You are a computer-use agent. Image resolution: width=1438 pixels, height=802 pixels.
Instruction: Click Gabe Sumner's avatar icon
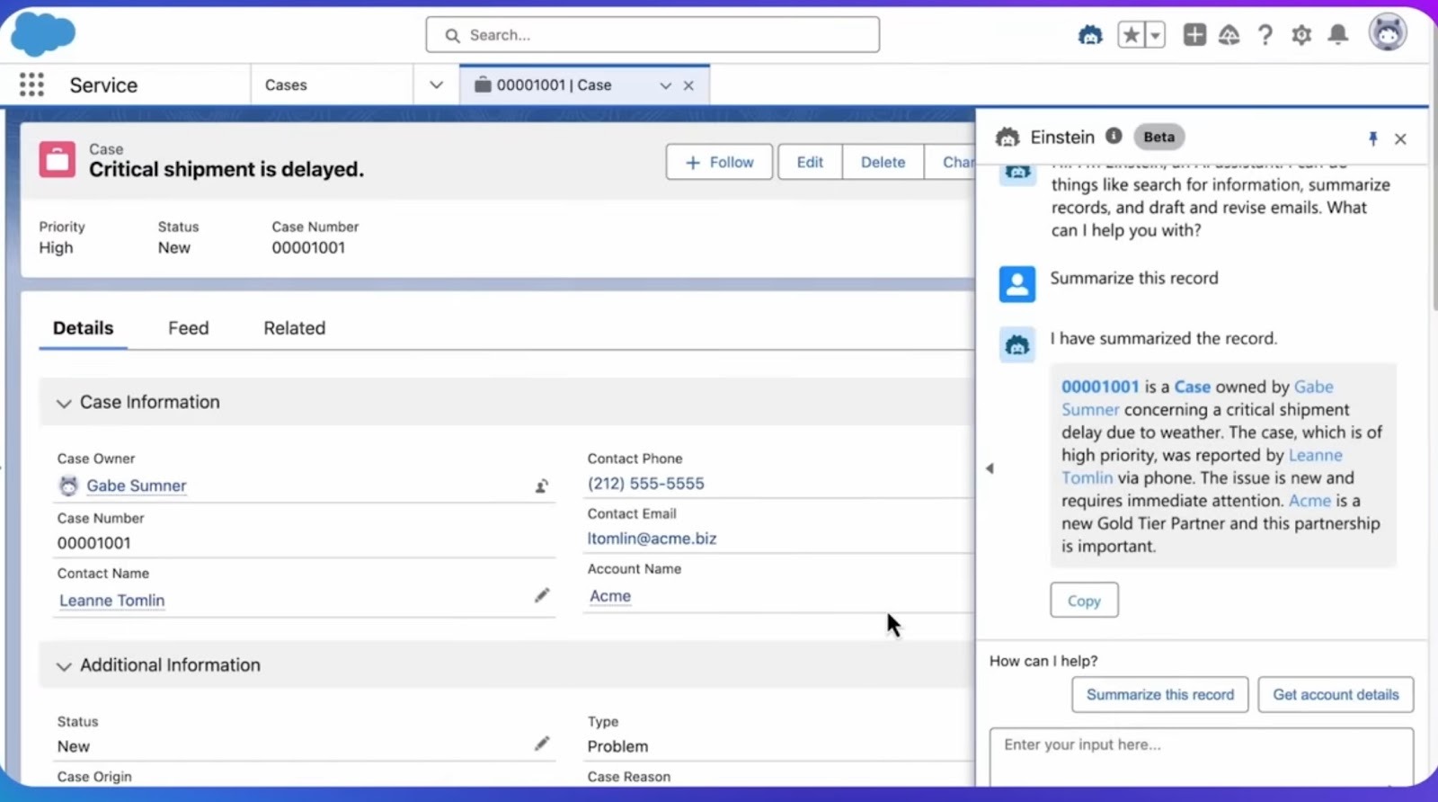tap(68, 486)
